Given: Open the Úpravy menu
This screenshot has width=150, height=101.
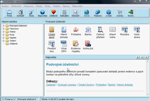Looking at the screenshot, I should (x=66, y=6).
